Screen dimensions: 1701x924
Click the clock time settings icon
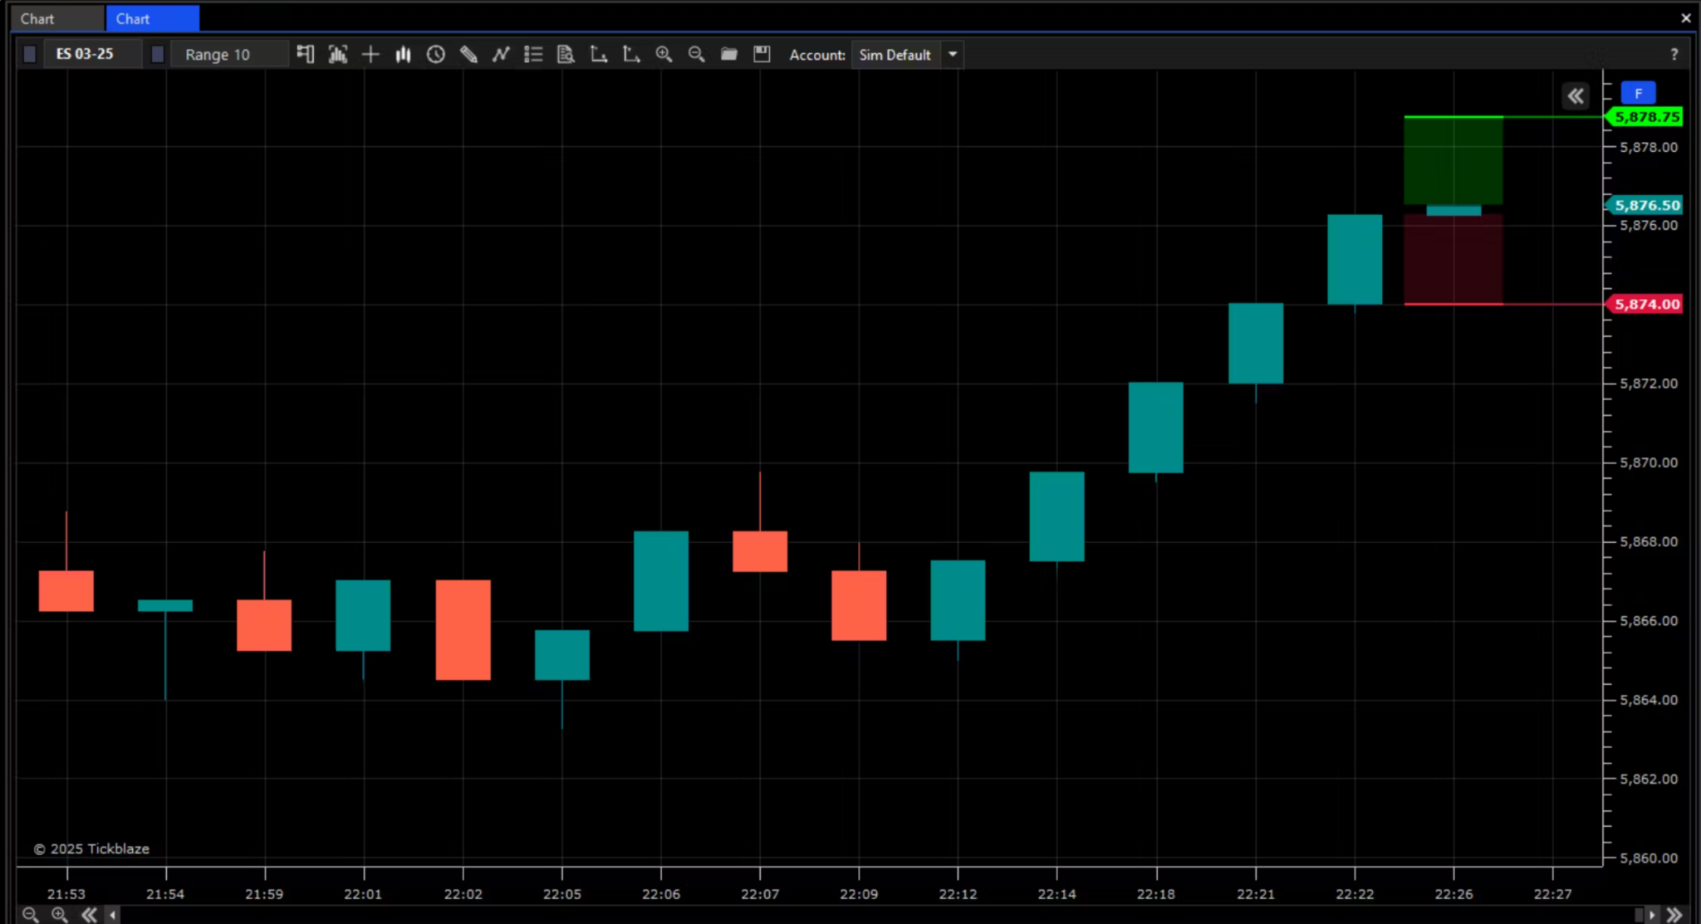pyautogui.click(x=436, y=55)
